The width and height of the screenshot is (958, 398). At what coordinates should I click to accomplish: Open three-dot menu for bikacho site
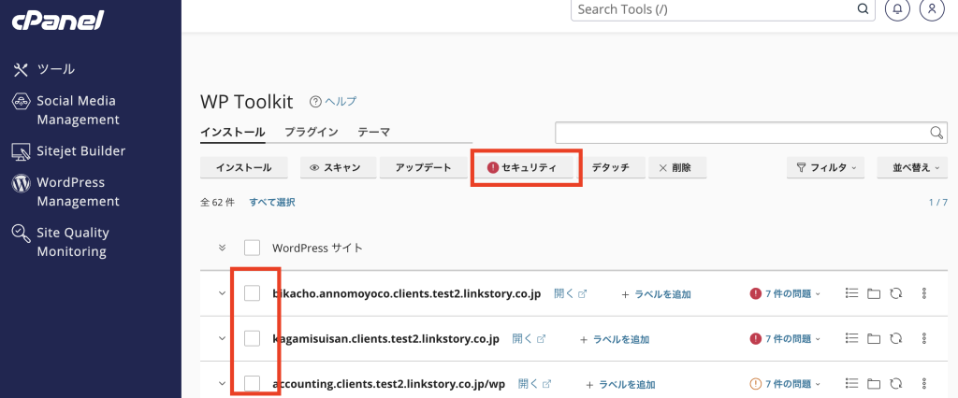click(924, 293)
